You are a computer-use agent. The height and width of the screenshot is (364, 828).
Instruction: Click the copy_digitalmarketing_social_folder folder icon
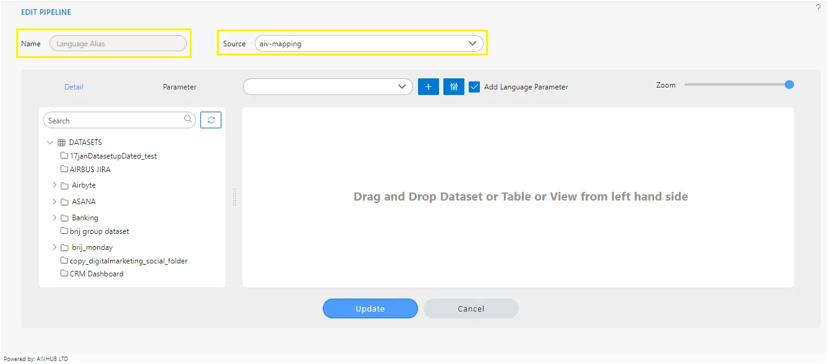coord(64,260)
